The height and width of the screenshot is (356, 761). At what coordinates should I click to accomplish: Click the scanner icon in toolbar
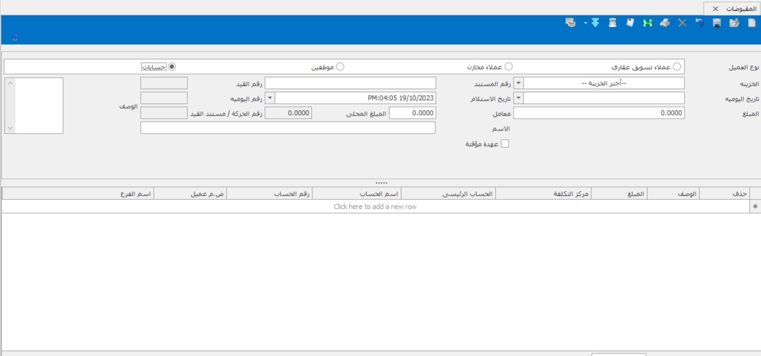pos(613,23)
